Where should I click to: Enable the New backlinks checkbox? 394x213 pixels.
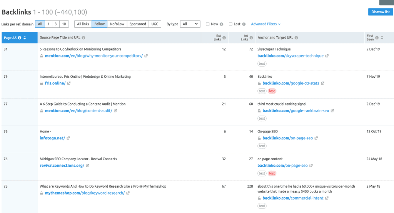click(x=207, y=24)
